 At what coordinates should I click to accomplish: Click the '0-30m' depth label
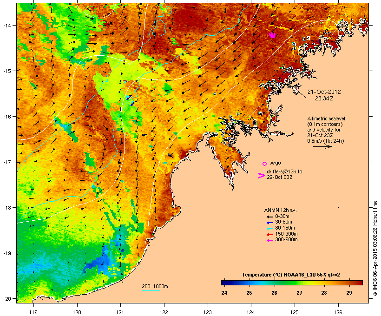coord(282,217)
